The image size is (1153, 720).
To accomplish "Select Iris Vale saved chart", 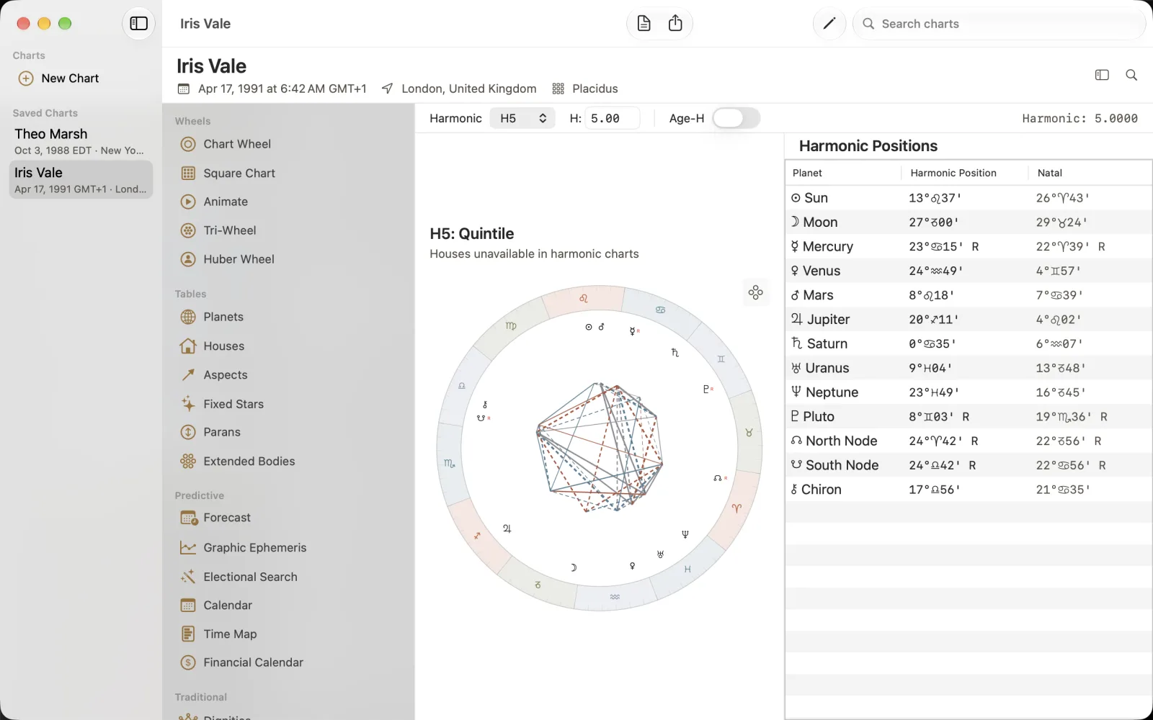I will [x=81, y=180].
